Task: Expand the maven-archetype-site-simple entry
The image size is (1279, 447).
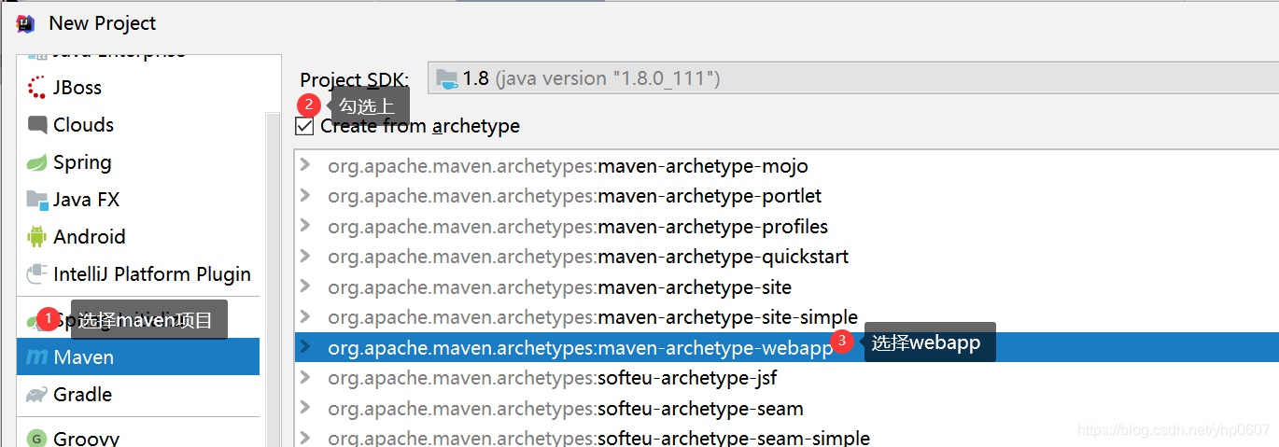Action: pos(305,317)
